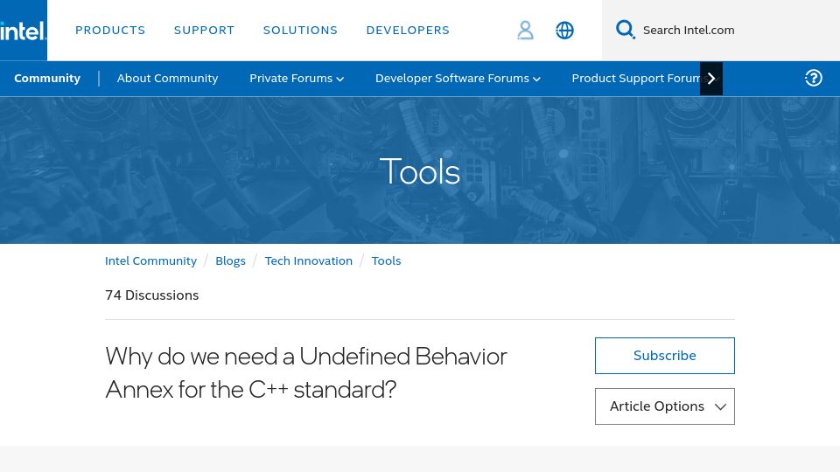Click the 74 Discussions text

tap(151, 295)
